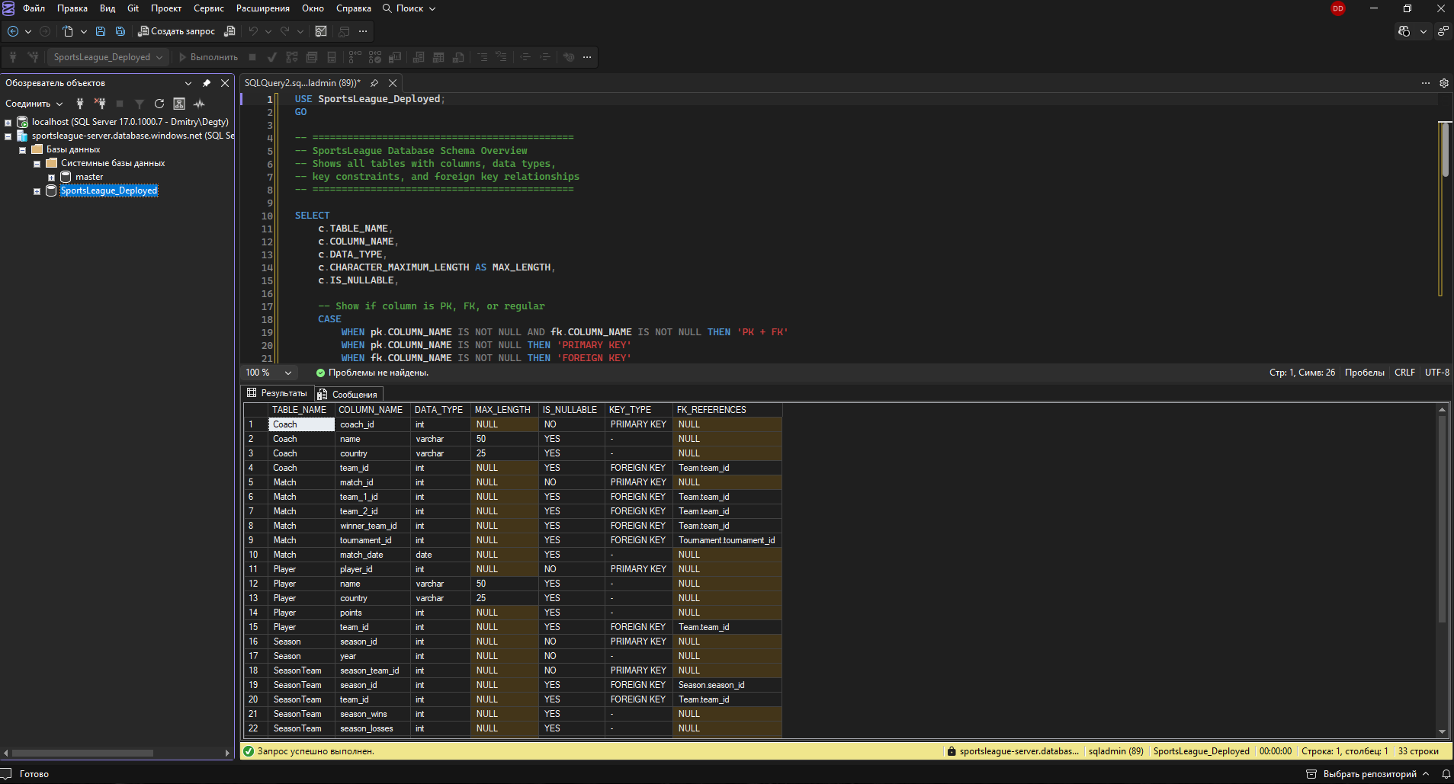Click the Include Actual Execution Plan icon
The image size is (1454, 784).
355,57
